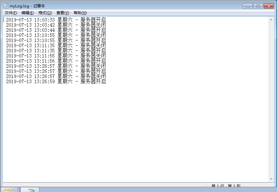Click the scrollbar down arrow
The height and width of the screenshot is (192, 277).
click(x=271, y=179)
